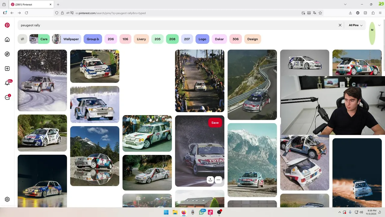The width and height of the screenshot is (385, 217).
Task: Open the browser downloads icon
Action: (350, 13)
